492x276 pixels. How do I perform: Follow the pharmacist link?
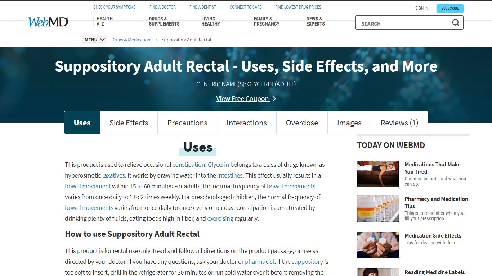pos(260,262)
